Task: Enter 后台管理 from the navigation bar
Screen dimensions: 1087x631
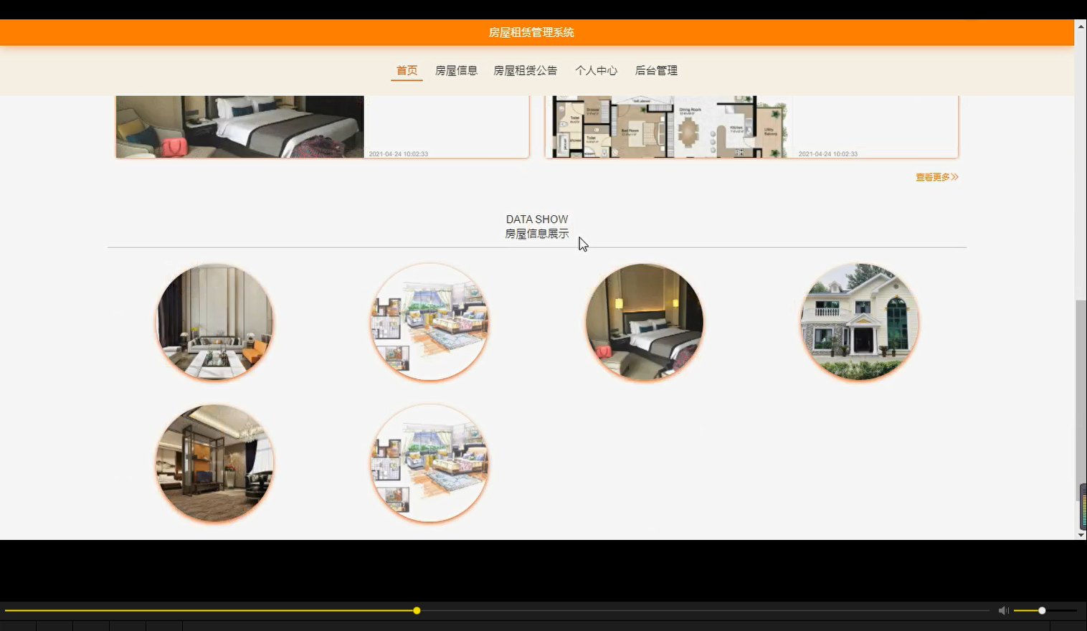Action: coord(656,70)
